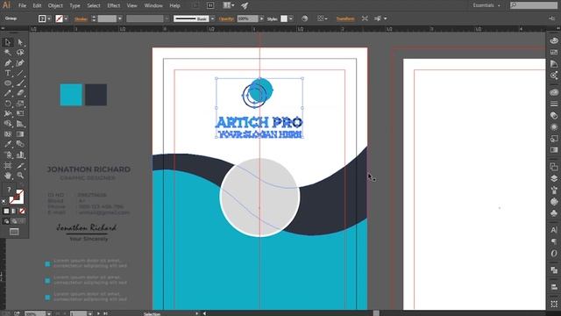This screenshot has width=561, height=316.
Task: Open the Layers panel icon
Action: [x=554, y=178]
